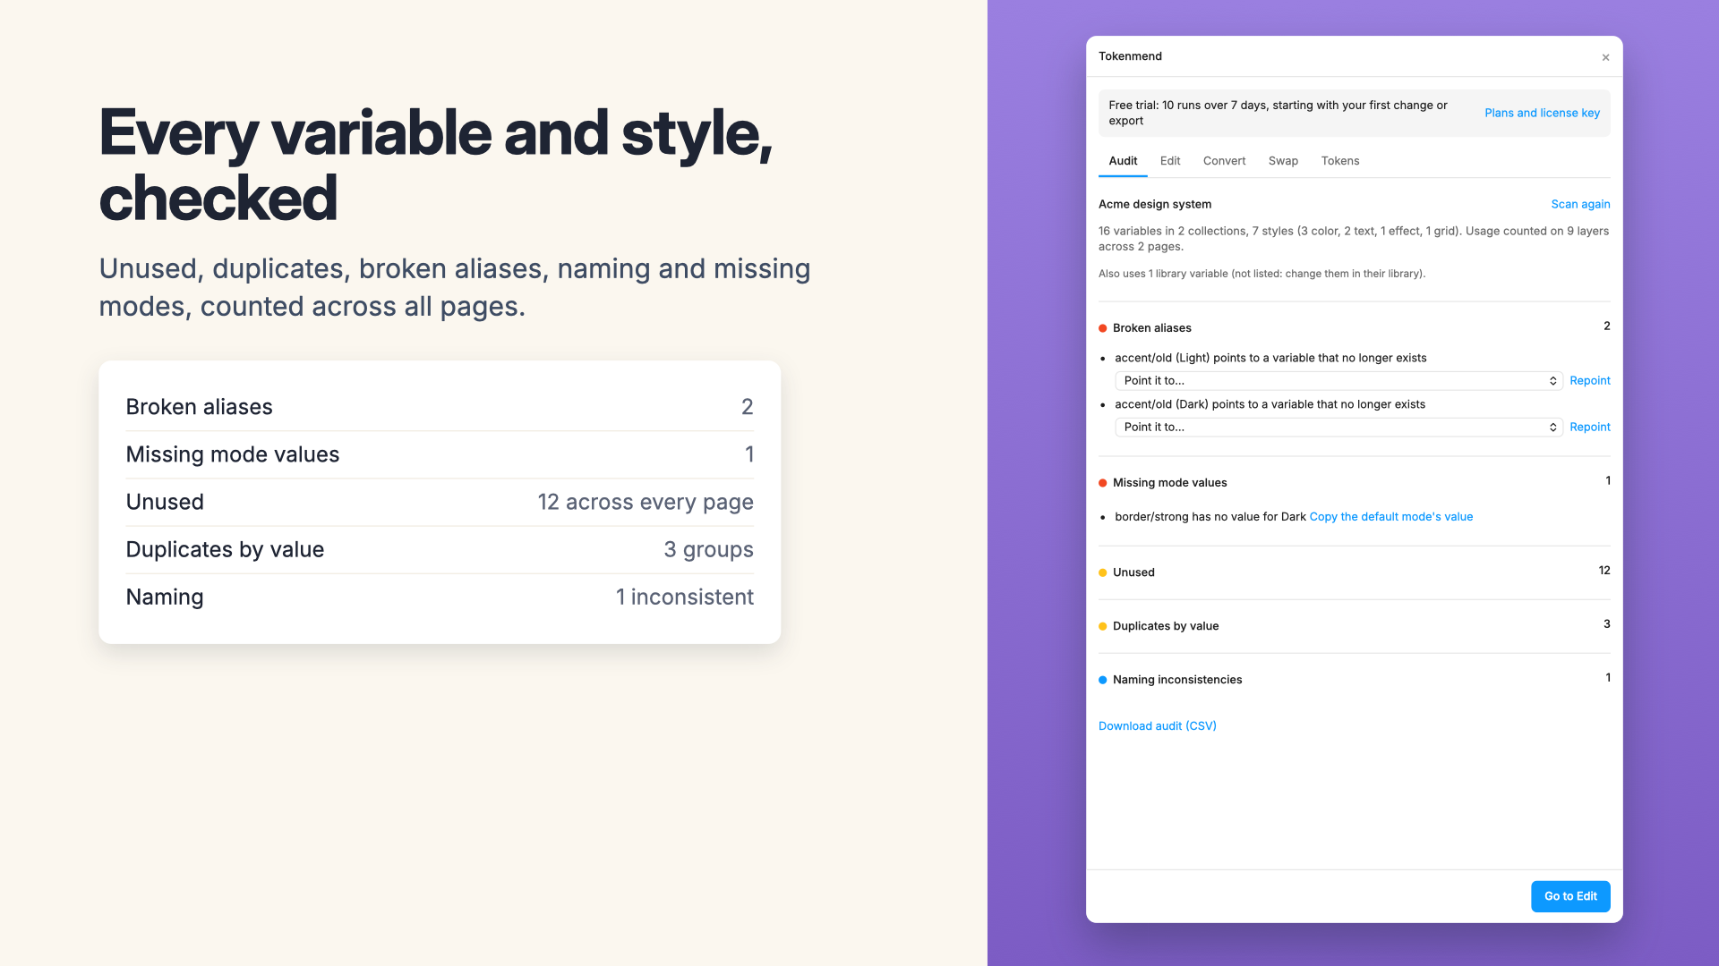
Task: Open the Tokens tab
Action: point(1339,161)
